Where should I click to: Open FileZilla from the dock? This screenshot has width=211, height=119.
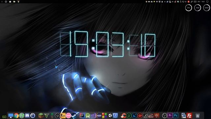(189, 116)
